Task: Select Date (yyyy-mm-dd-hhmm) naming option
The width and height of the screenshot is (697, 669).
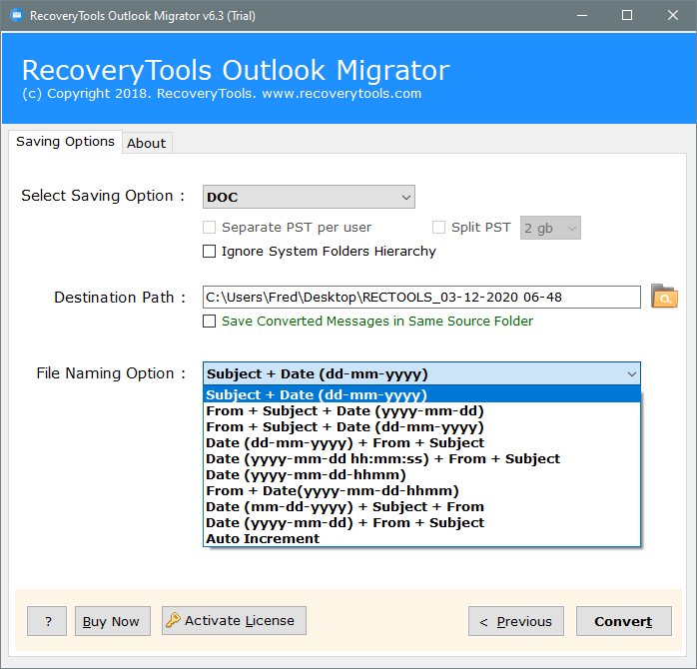Action: click(x=421, y=474)
